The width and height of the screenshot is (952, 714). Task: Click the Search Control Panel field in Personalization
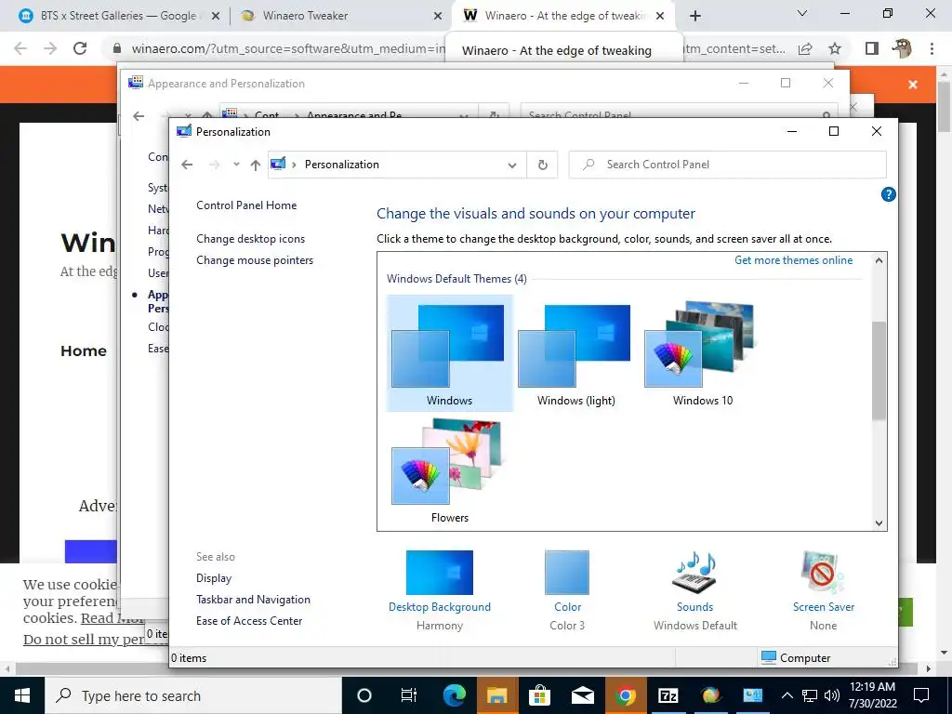pos(727,165)
